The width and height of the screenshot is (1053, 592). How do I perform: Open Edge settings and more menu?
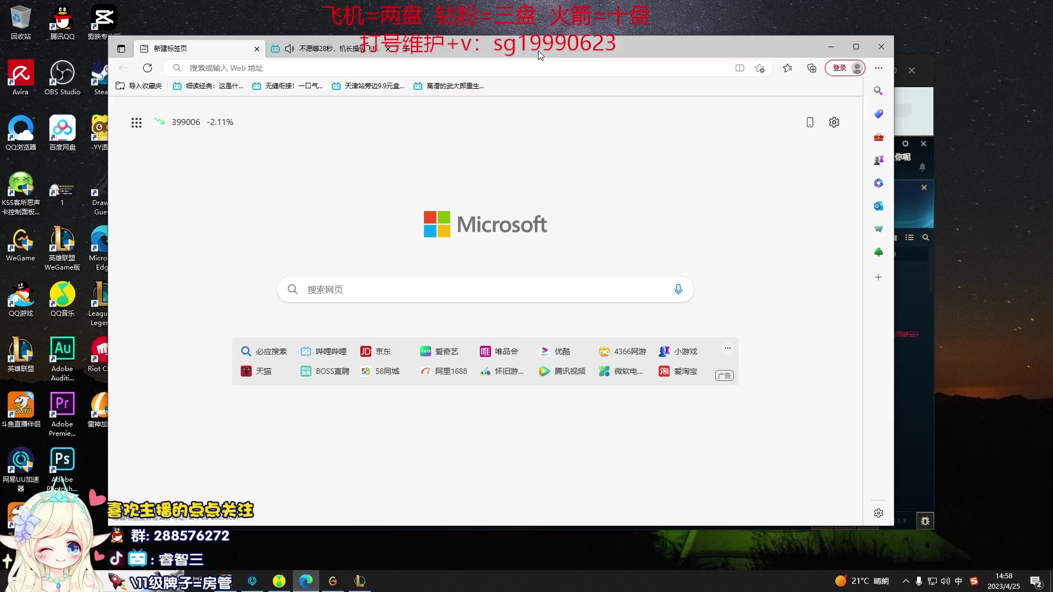tap(879, 68)
